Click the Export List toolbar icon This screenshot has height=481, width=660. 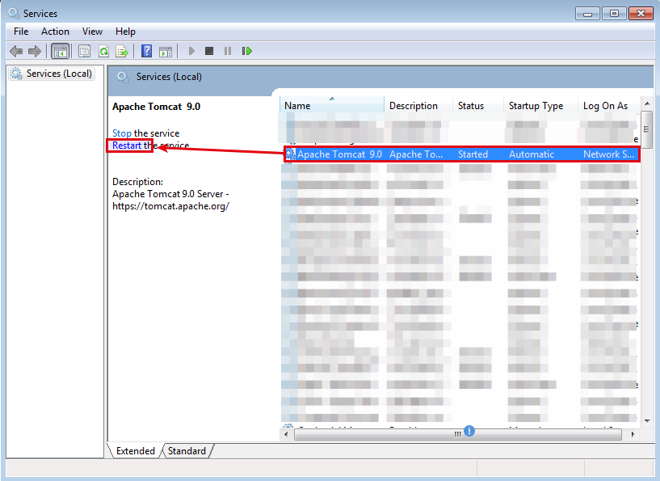click(x=122, y=52)
